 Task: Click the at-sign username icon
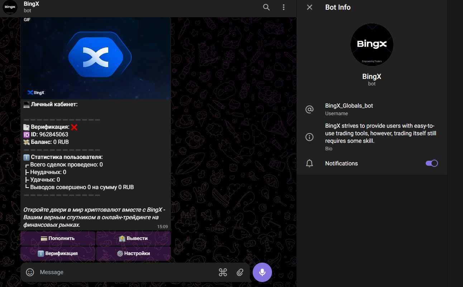pos(309,109)
